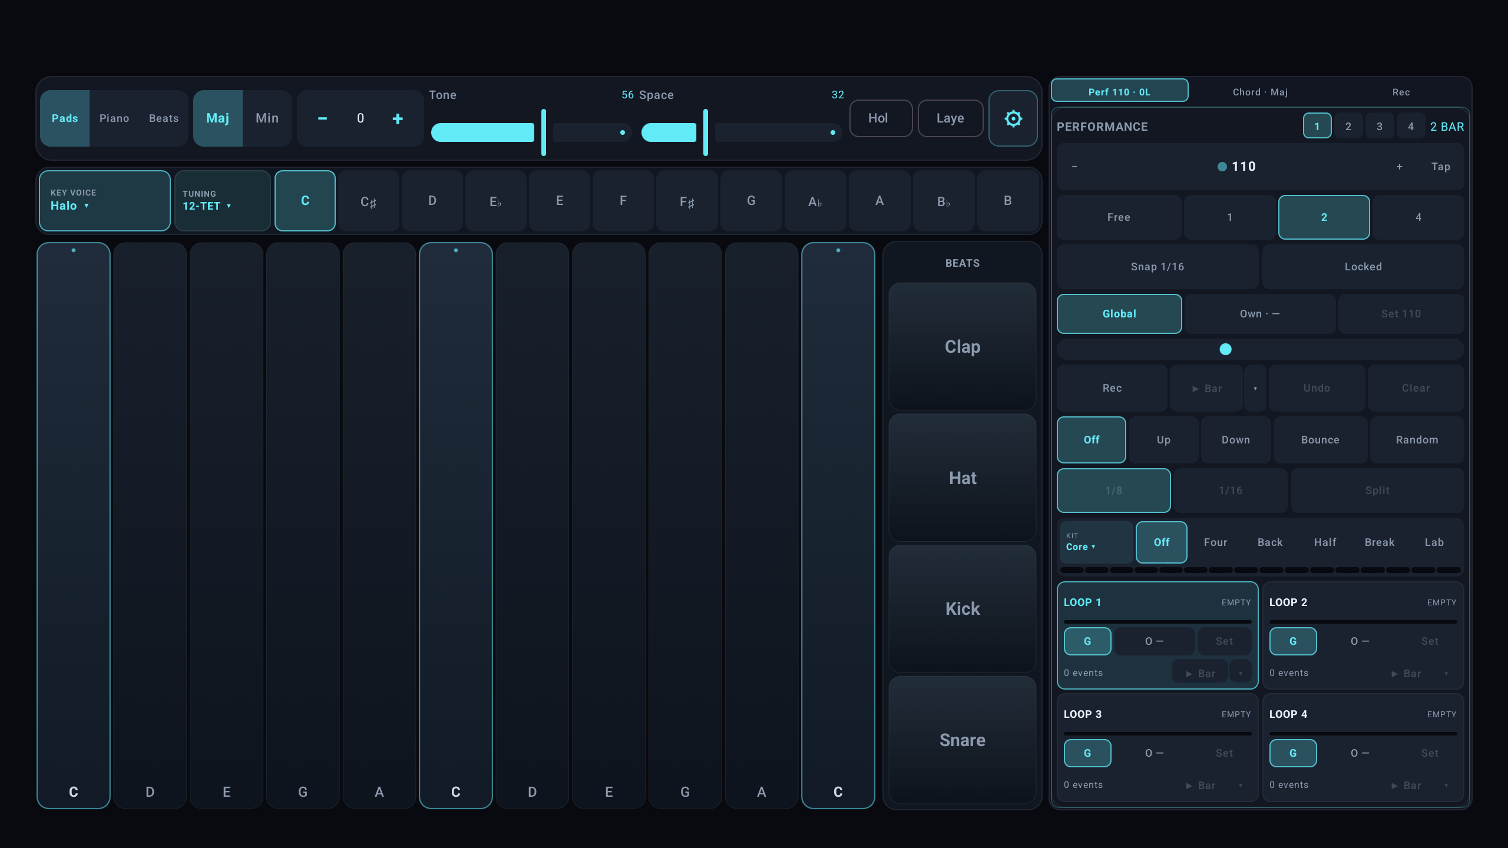This screenshot has width=1508, height=848.
Task: Select the F# root key
Action: coord(687,201)
